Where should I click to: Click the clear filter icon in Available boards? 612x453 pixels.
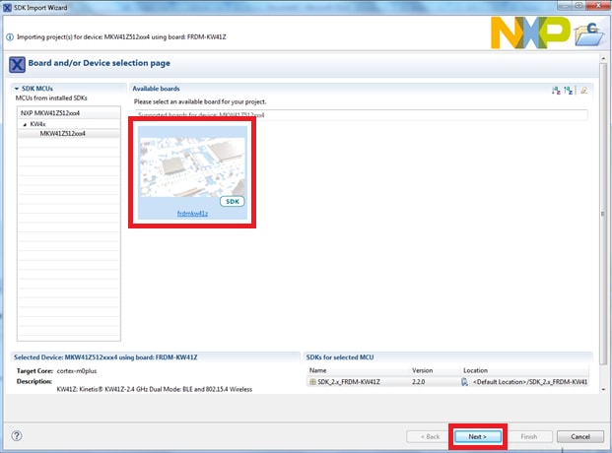coord(583,91)
